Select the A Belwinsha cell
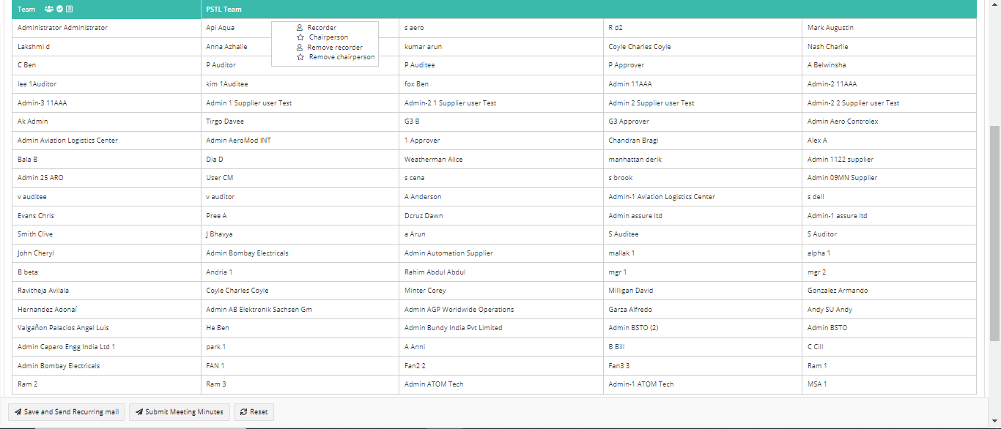Screen dimensions: 1001x429 click(890, 65)
